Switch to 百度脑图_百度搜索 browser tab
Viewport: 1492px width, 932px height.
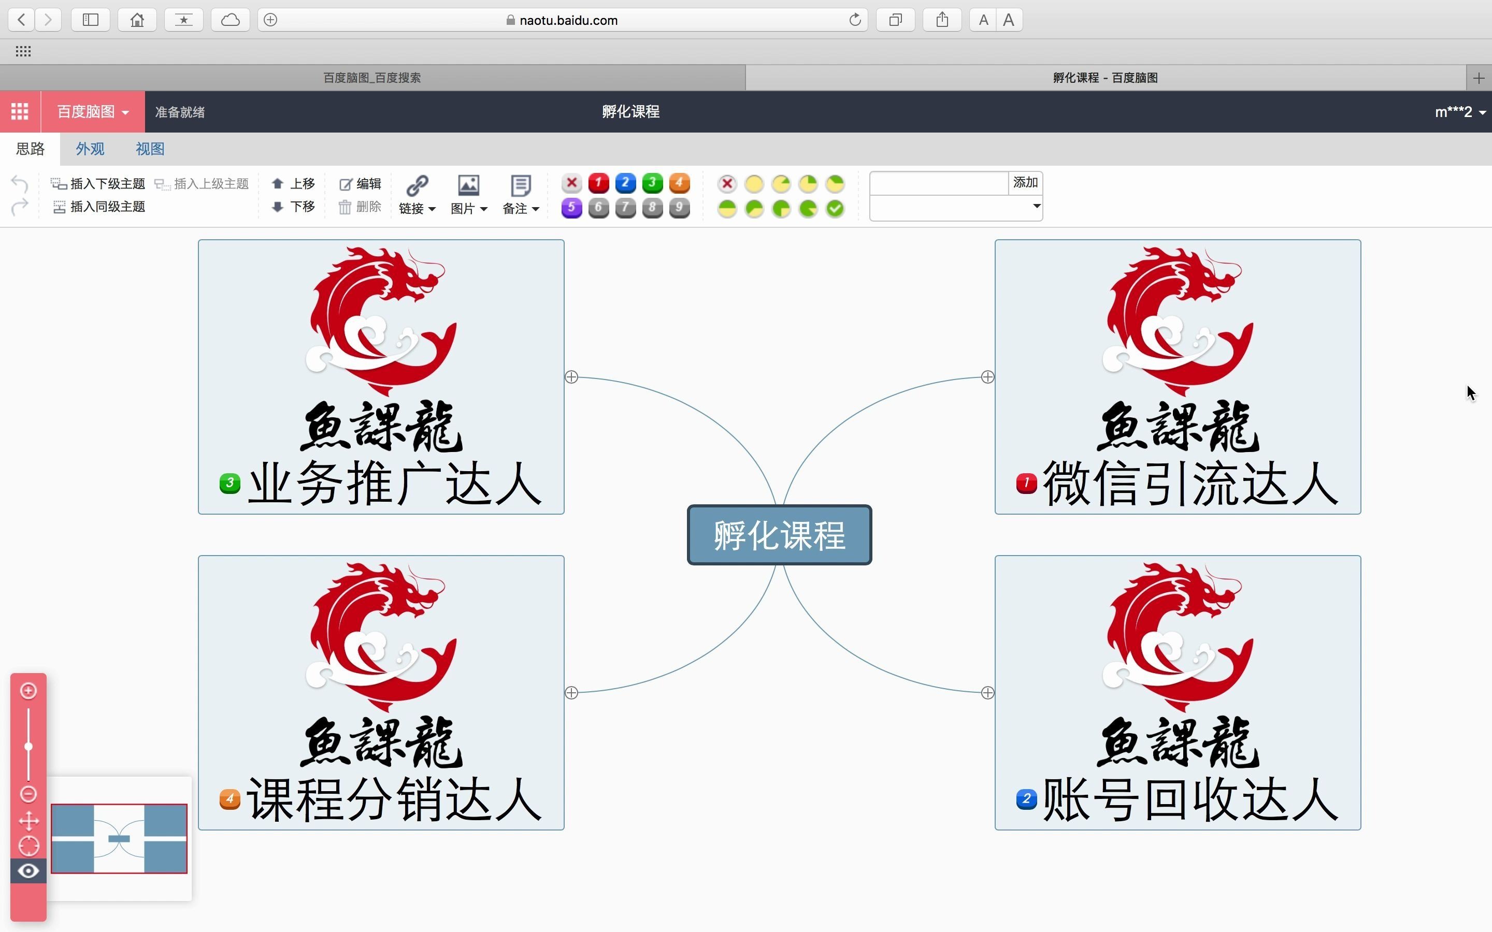[x=372, y=78]
